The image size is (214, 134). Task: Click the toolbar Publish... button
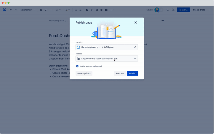pos(184,10)
